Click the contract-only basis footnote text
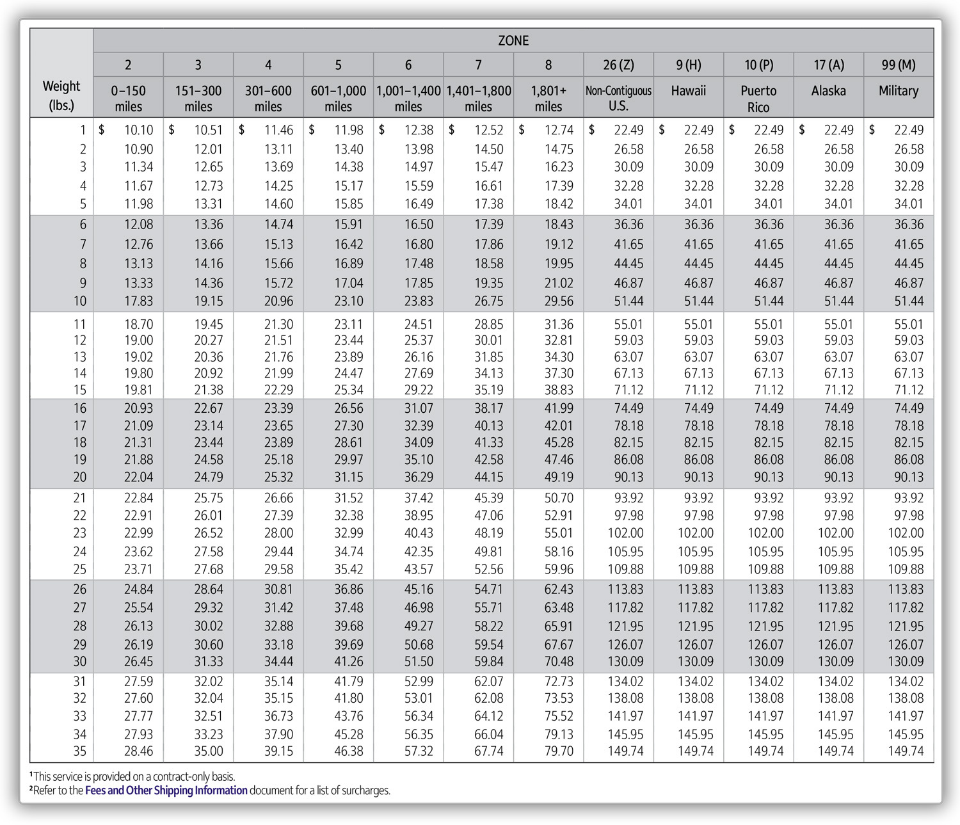Viewport: 960px width, 825px height. coord(134,776)
